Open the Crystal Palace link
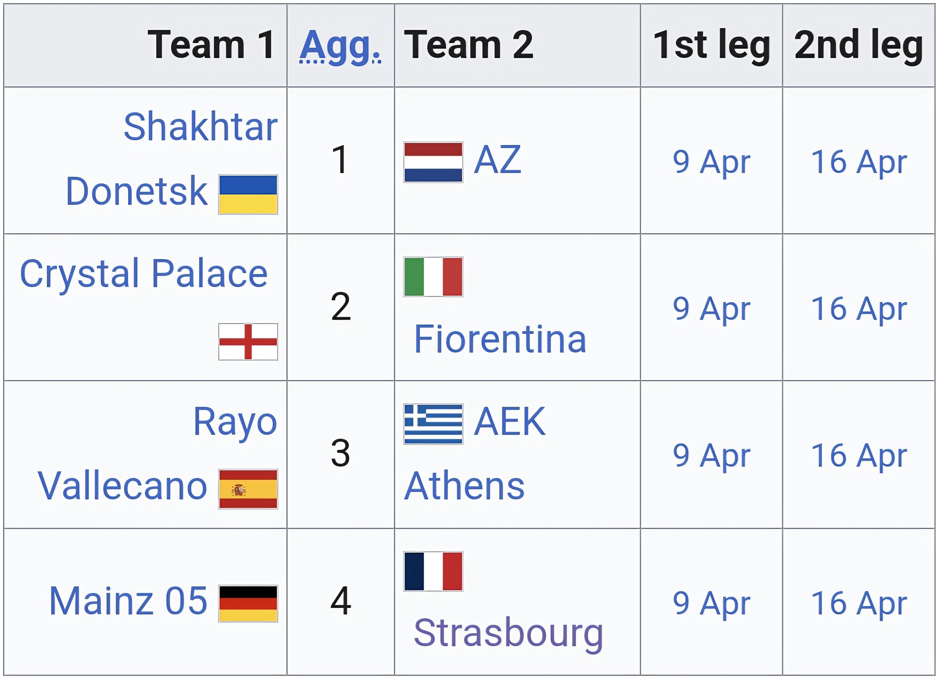This screenshot has height=678, width=946. pyautogui.click(x=143, y=274)
